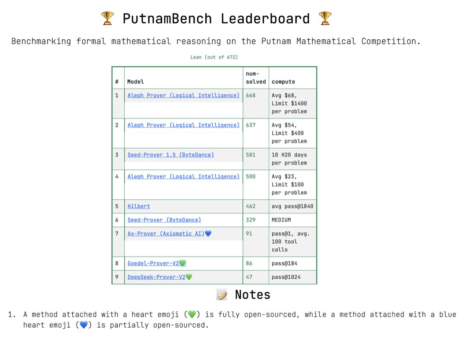
Task: Click the 668 solved count
Action: [251, 96]
